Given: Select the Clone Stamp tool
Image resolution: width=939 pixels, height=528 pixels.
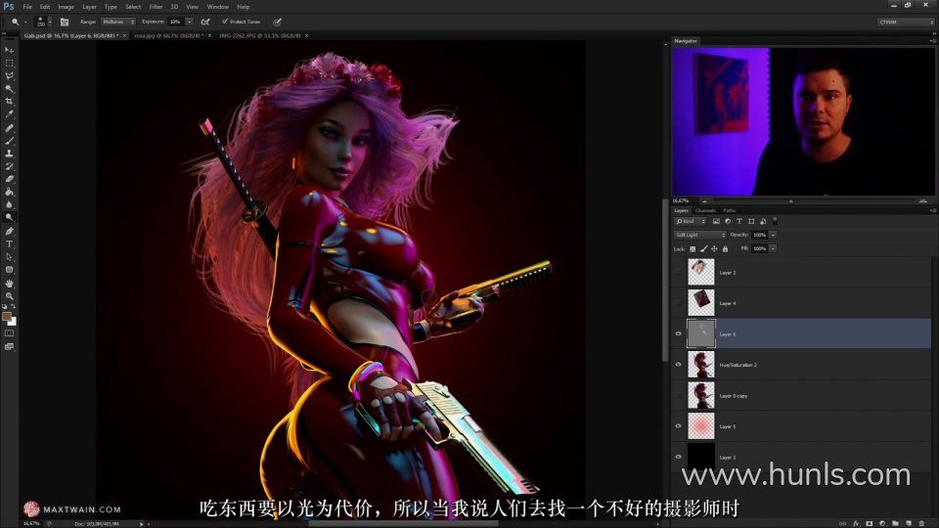Looking at the screenshot, I should point(9,154).
